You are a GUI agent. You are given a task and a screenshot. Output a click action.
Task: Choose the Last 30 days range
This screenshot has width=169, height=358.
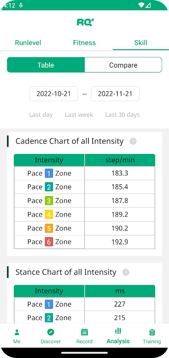[x=122, y=115]
